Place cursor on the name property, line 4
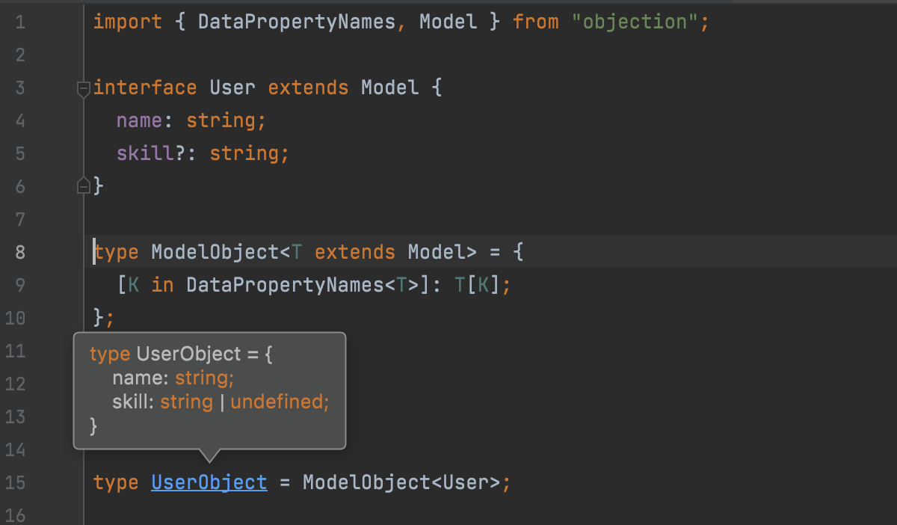The height and width of the screenshot is (525, 897). [139, 120]
